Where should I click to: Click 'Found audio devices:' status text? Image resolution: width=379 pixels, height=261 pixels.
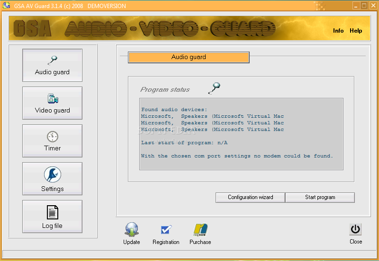pos(174,110)
